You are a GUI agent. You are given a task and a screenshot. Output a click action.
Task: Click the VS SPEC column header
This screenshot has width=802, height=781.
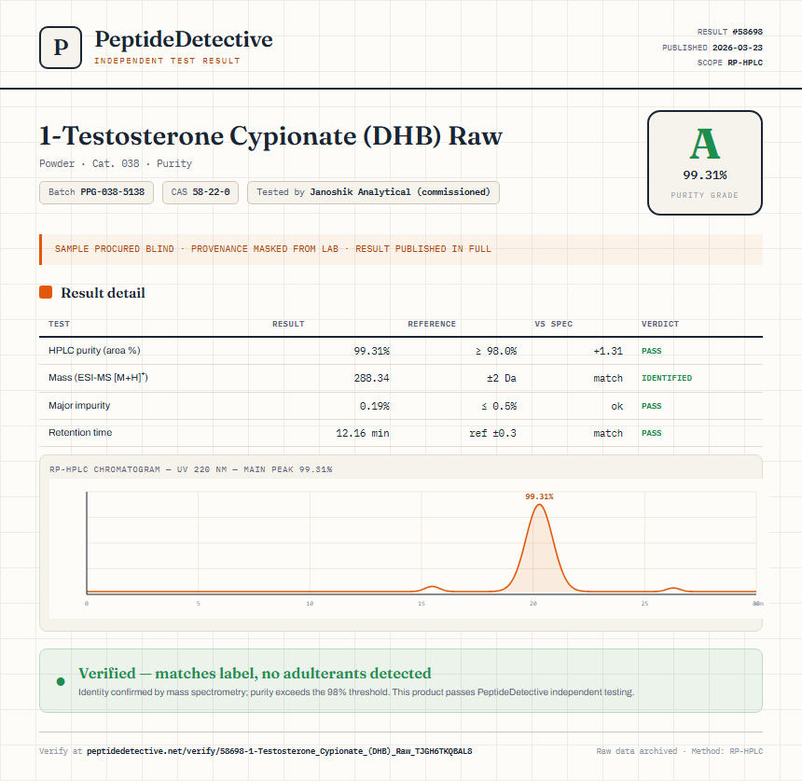click(x=553, y=324)
